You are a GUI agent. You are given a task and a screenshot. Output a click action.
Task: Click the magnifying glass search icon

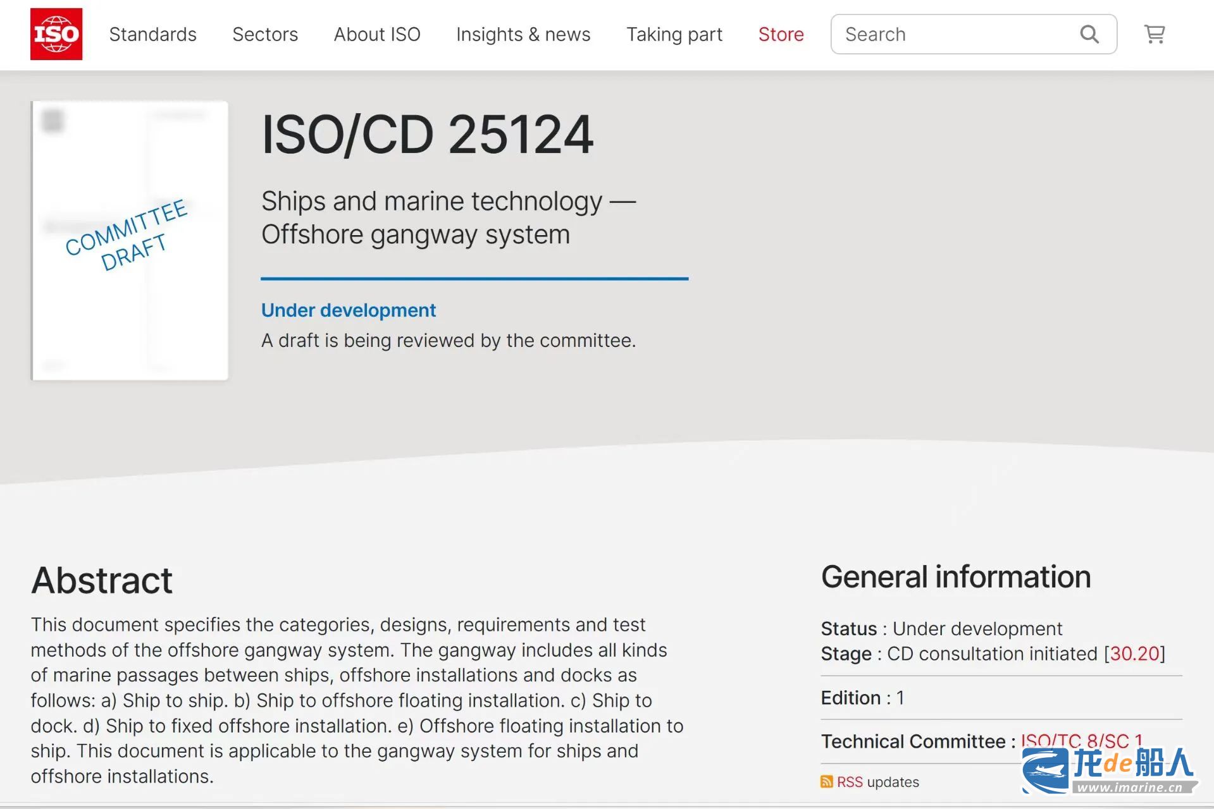tap(1089, 34)
